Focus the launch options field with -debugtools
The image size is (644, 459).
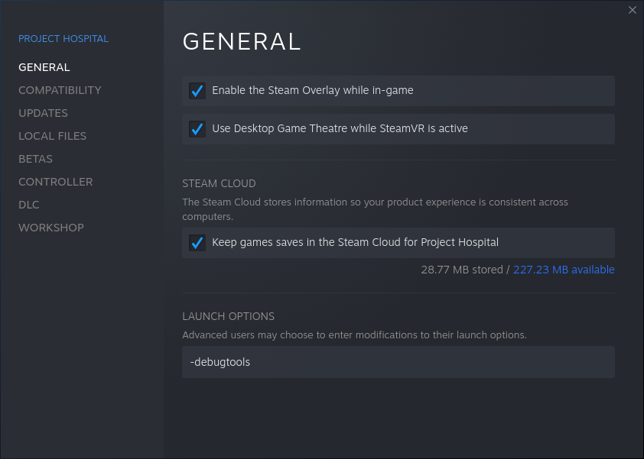(x=398, y=362)
